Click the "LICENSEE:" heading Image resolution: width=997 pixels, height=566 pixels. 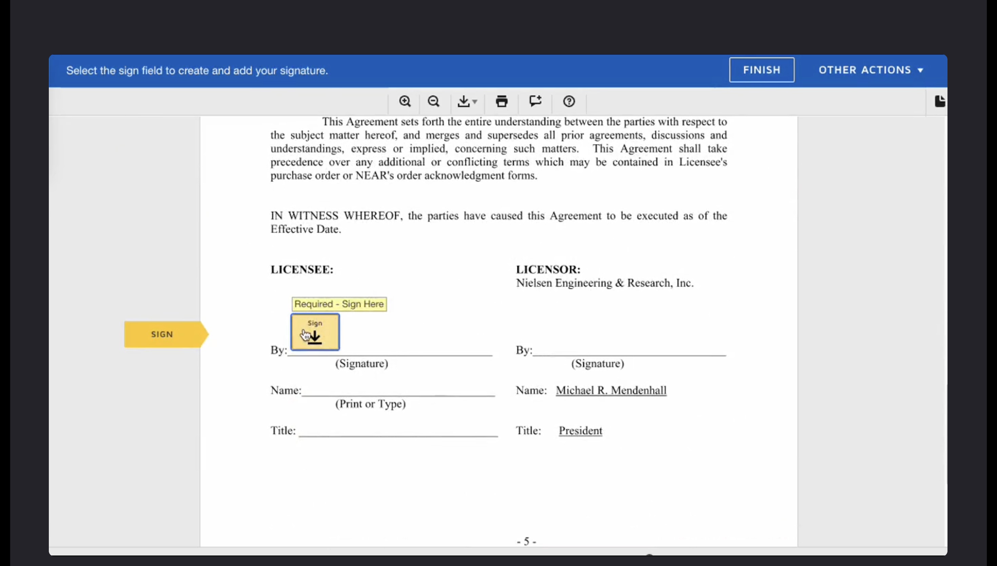pyautogui.click(x=302, y=269)
